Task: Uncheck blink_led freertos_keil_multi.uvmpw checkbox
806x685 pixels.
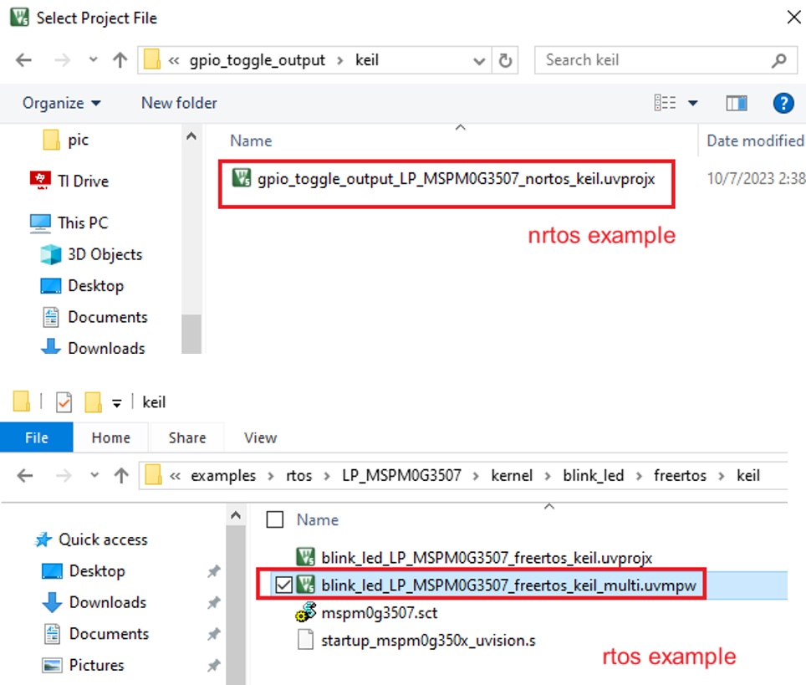Action: (x=283, y=585)
